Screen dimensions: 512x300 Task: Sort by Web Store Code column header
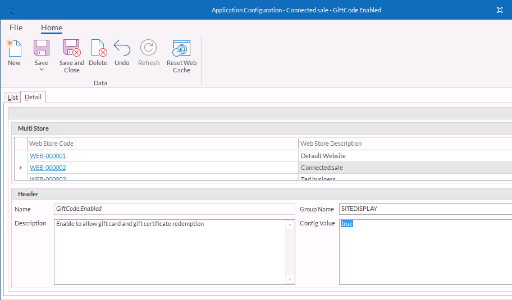(x=163, y=144)
